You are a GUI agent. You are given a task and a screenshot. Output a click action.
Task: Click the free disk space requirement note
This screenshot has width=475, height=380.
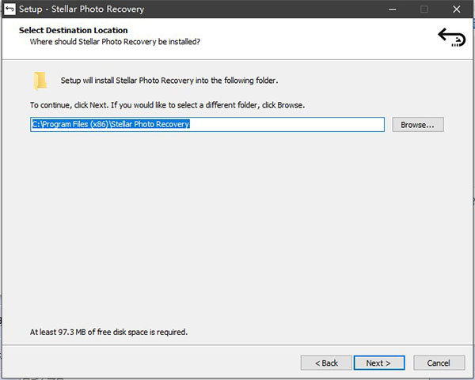point(108,332)
